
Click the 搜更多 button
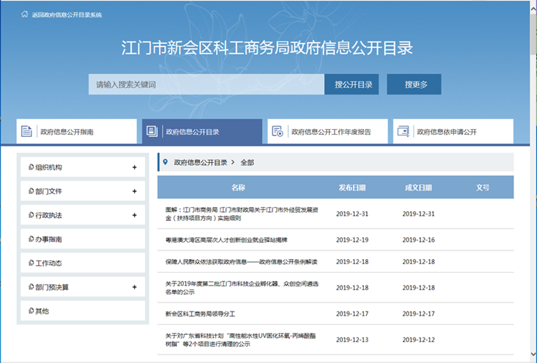pyautogui.click(x=414, y=84)
